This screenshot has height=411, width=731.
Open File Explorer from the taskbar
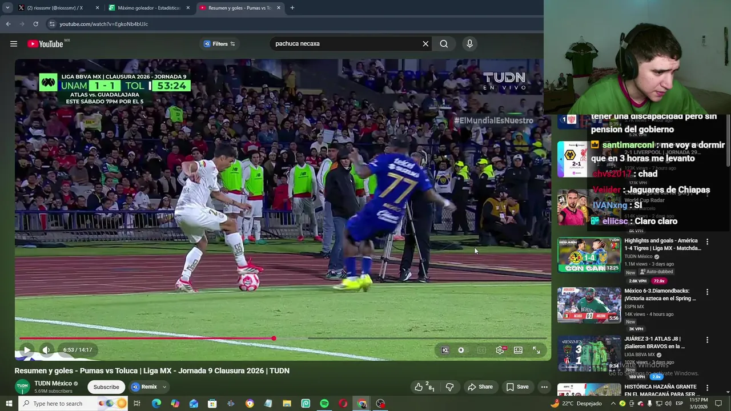pyautogui.click(x=287, y=404)
